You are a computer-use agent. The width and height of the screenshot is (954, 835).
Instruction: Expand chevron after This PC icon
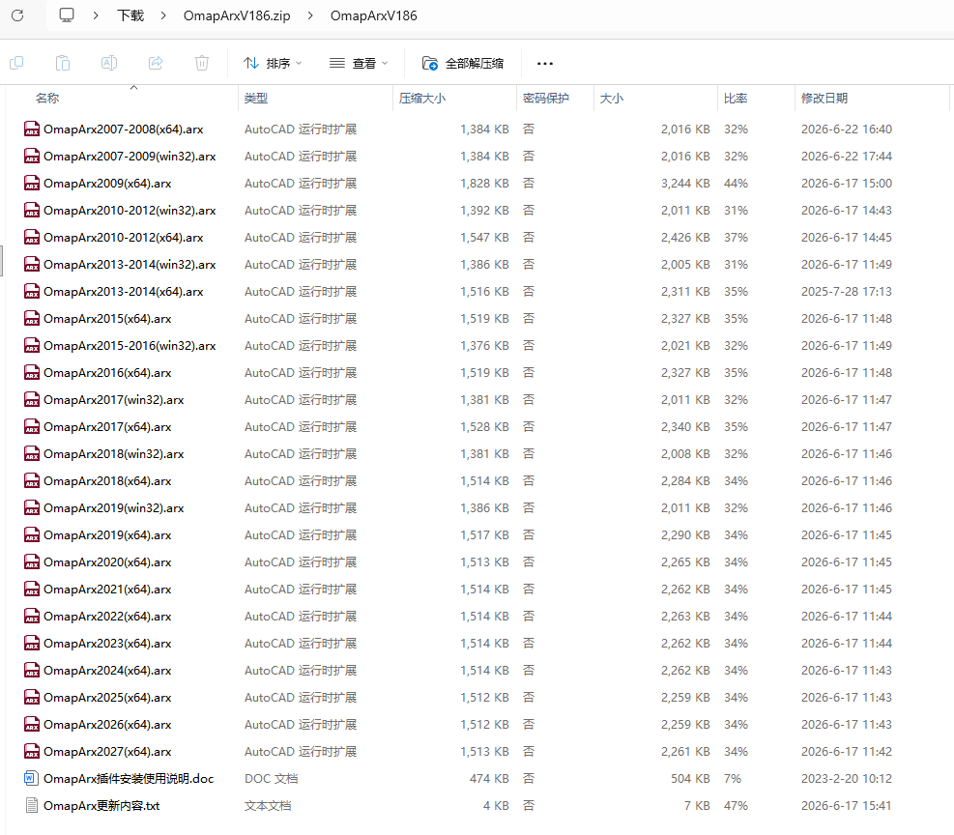pyautogui.click(x=96, y=15)
